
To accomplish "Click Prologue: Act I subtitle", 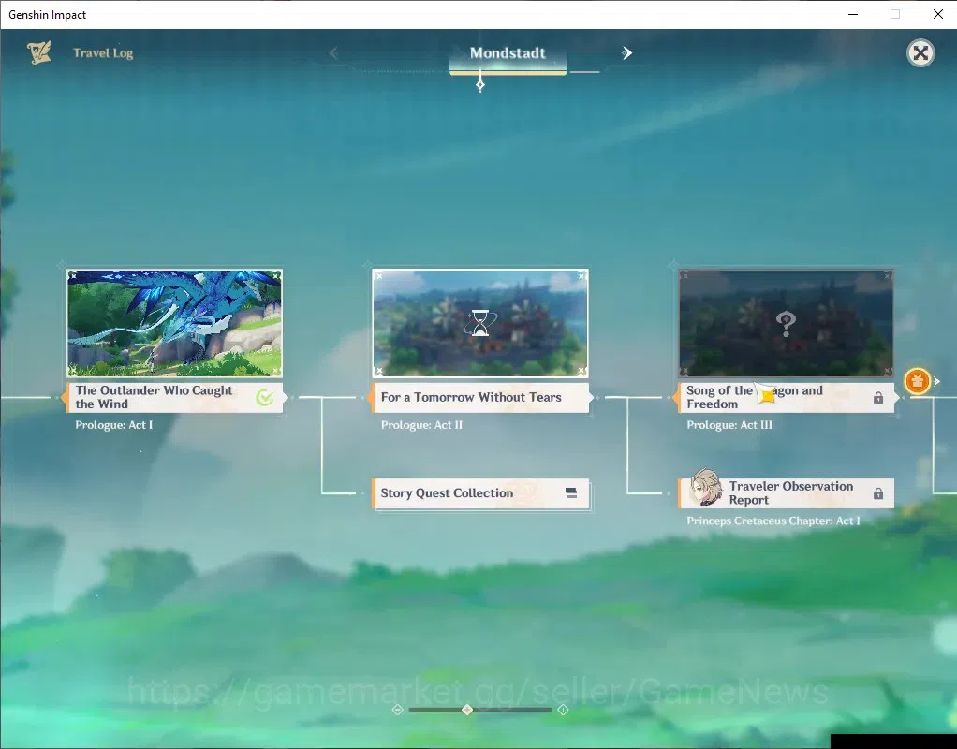I will coord(114,425).
